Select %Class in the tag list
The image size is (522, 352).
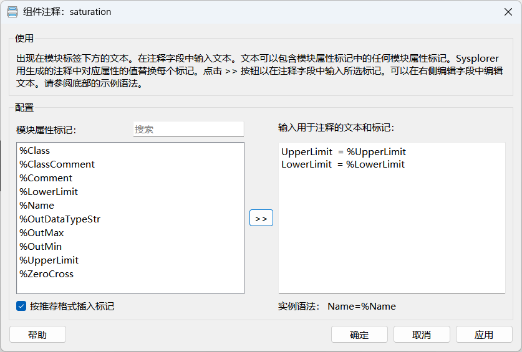click(35, 151)
